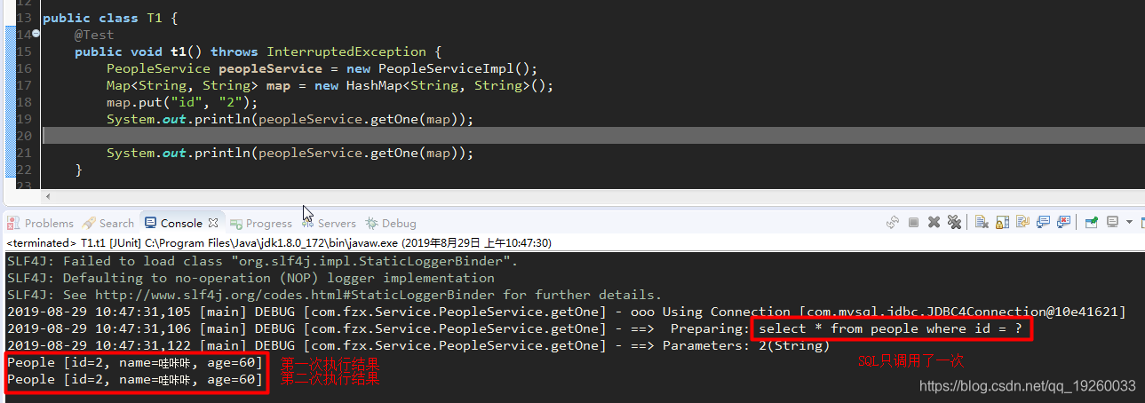
Task: Click line number 17 in the gutter
Action: click(x=24, y=85)
